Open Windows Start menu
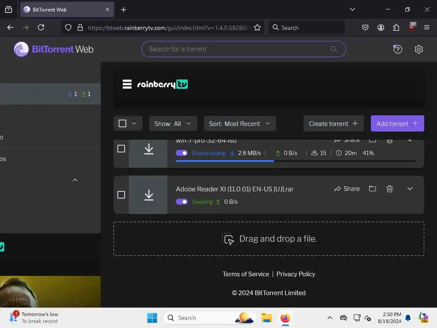Image resolution: width=437 pixels, height=328 pixels. (x=152, y=318)
